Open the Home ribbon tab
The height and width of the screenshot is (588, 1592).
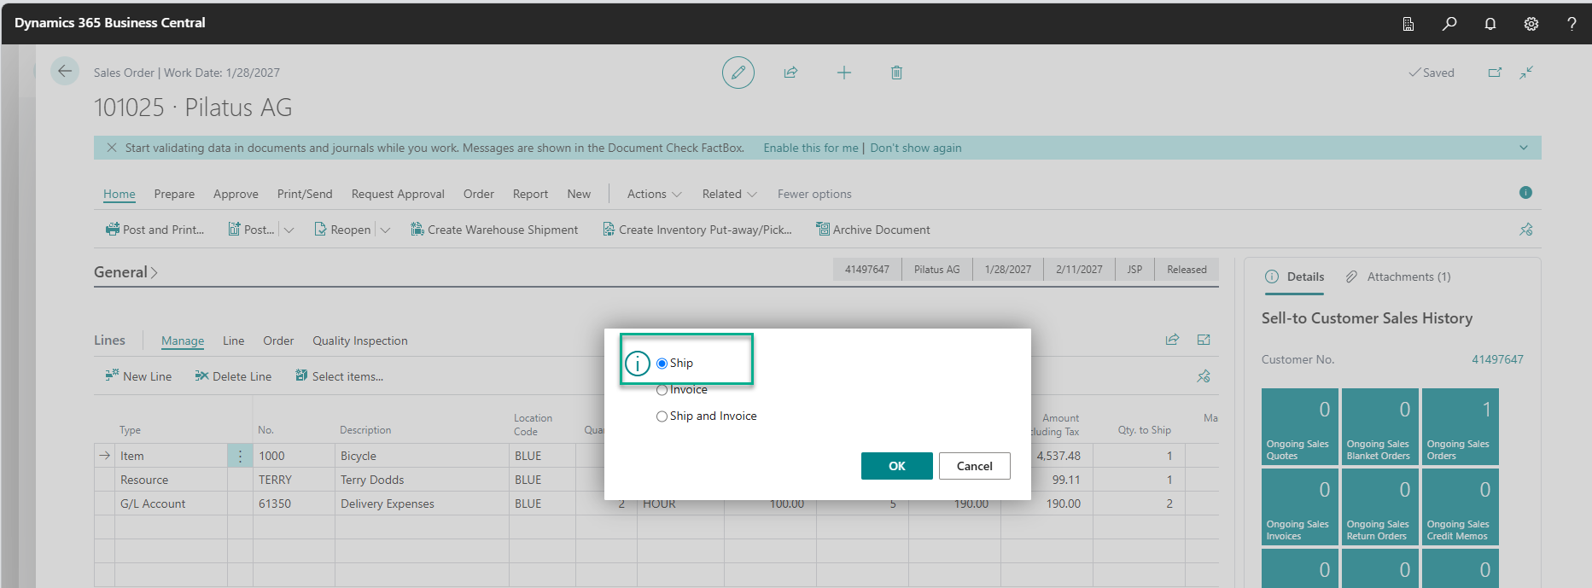coord(120,194)
